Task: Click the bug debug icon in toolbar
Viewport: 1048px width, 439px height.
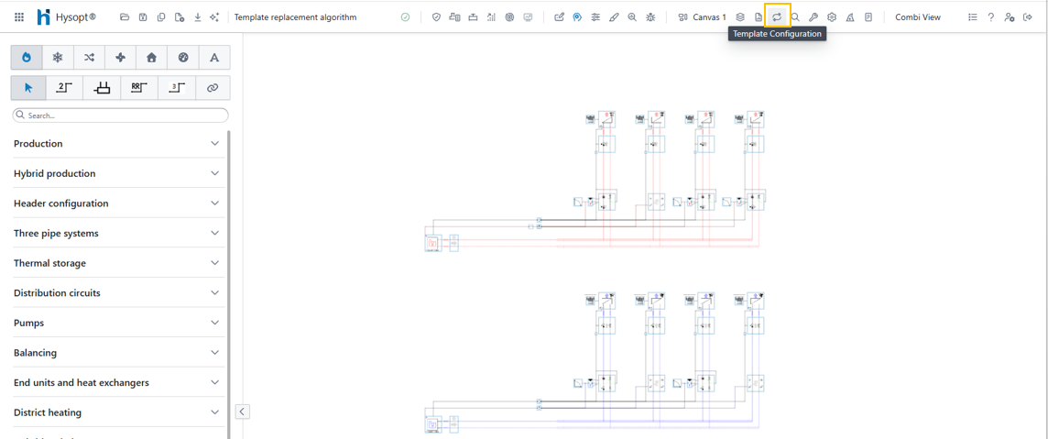Action: click(650, 17)
